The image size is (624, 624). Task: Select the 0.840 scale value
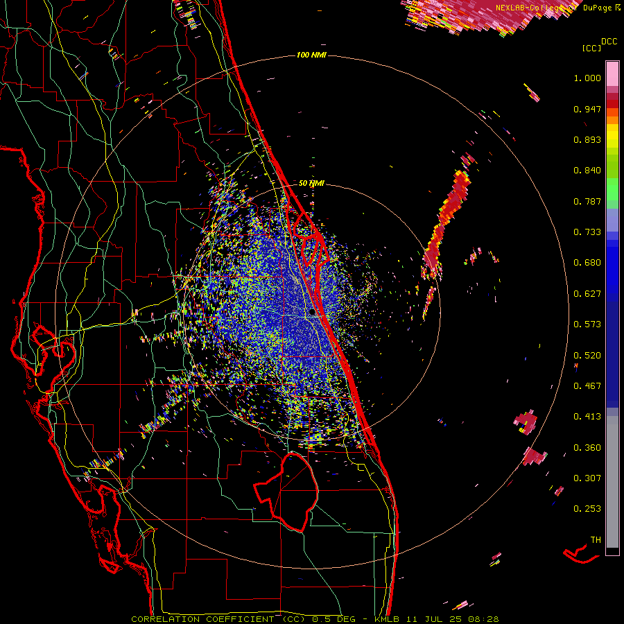[587, 171]
